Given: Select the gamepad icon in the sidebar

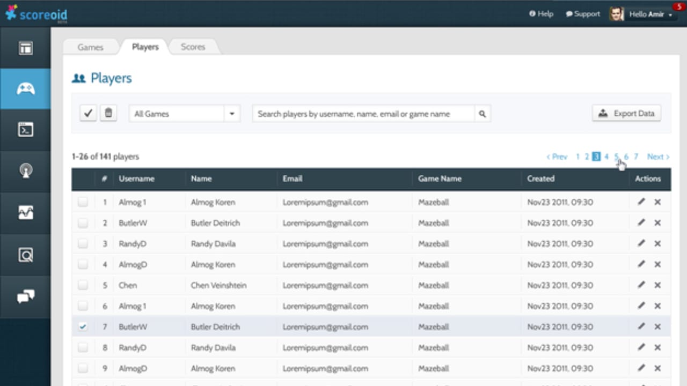Looking at the screenshot, I should [25, 88].
